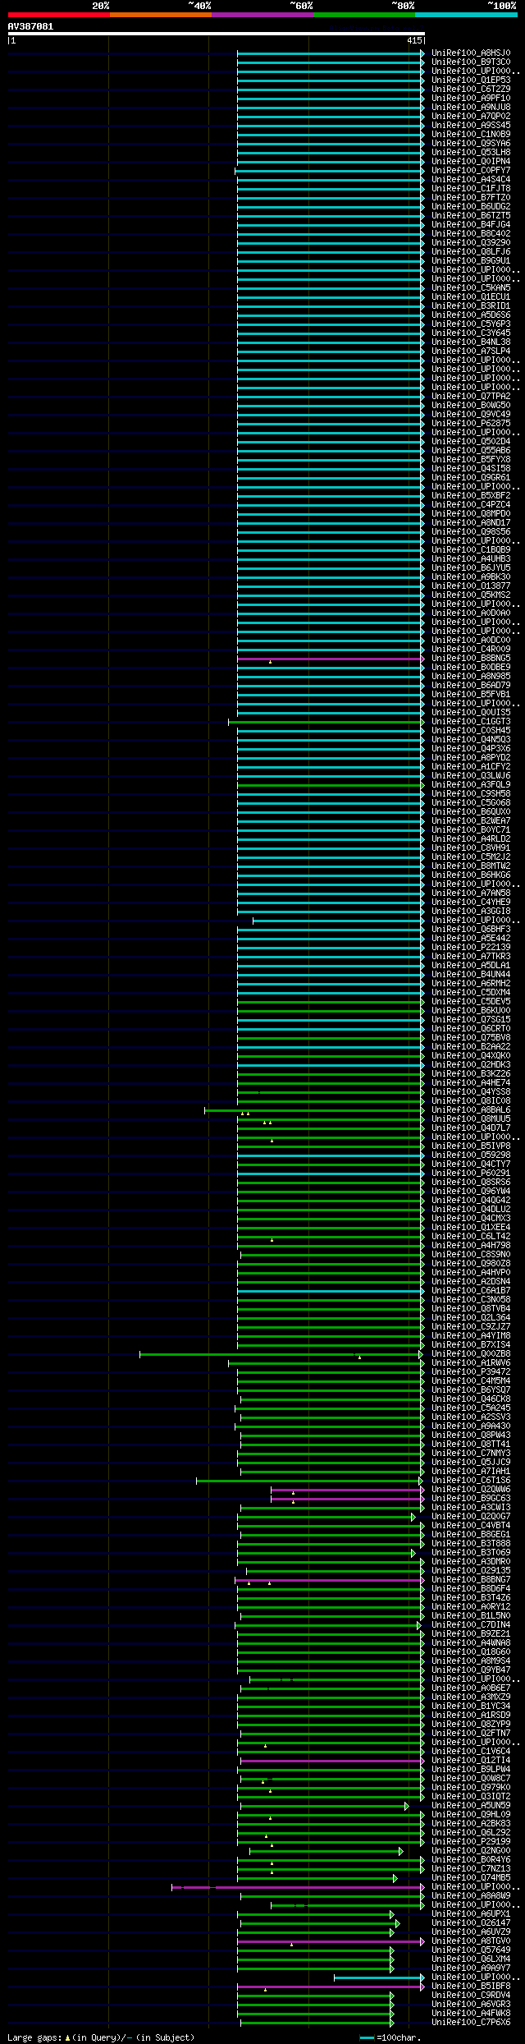Choose hit UniRef100_B8C402

click(x=471, y=234)
